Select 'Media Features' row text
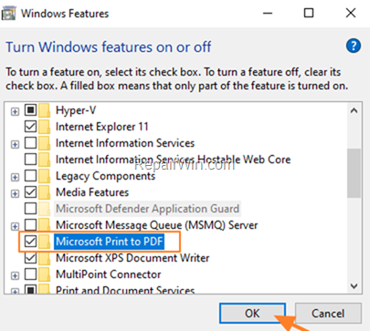This screenshot has height=331, width=370. pyautogui.click(x=92, y=192)
